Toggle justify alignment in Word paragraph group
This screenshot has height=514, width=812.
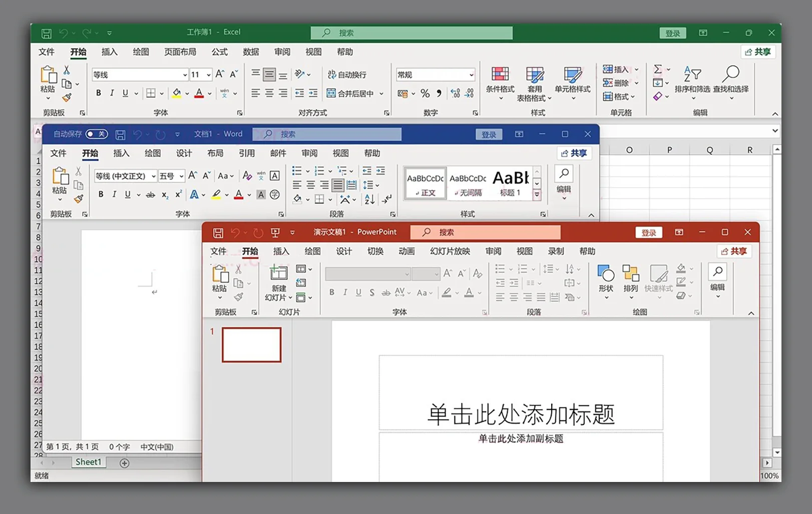pos(338,185)
